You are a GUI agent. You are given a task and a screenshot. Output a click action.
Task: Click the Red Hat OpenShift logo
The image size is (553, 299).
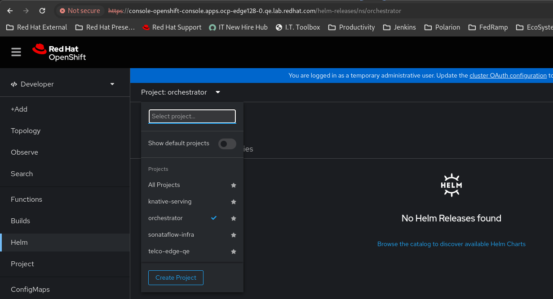click(x=59, y=52)
